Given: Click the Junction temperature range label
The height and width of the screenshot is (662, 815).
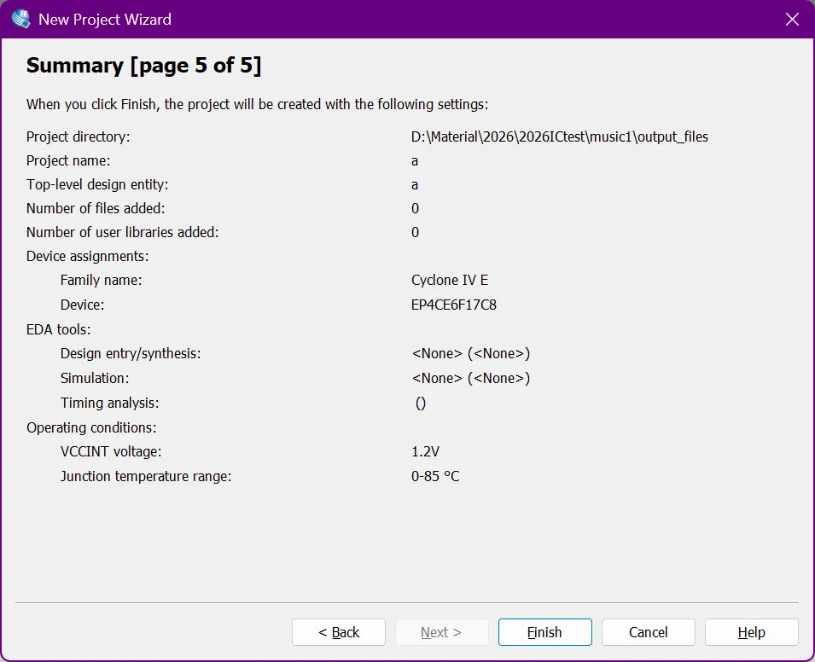Looking at the screenshot, I should [146, 476].
